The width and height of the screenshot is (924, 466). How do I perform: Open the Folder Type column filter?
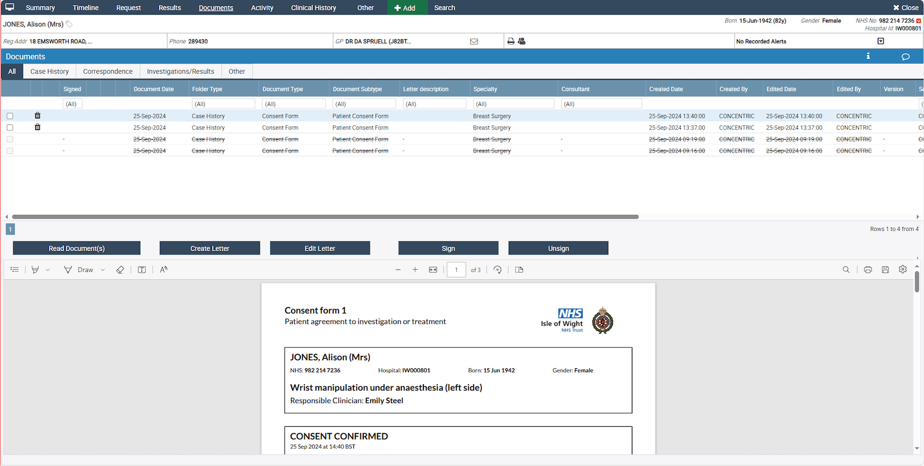[223, 104]
